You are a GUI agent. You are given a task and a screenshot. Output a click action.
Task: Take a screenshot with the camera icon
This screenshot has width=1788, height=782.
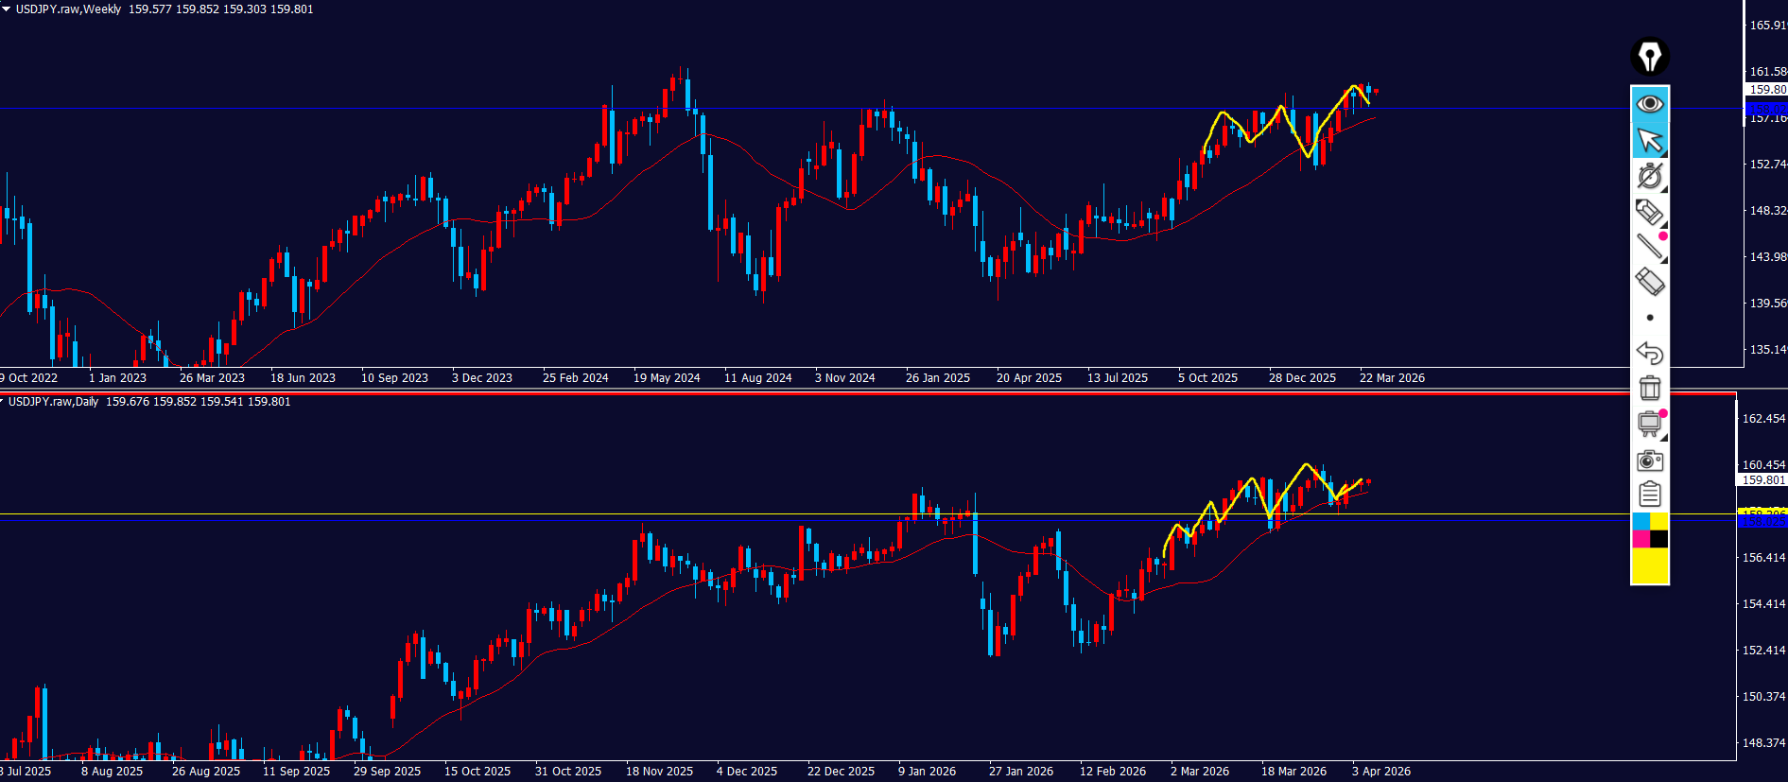[1650, 461]
